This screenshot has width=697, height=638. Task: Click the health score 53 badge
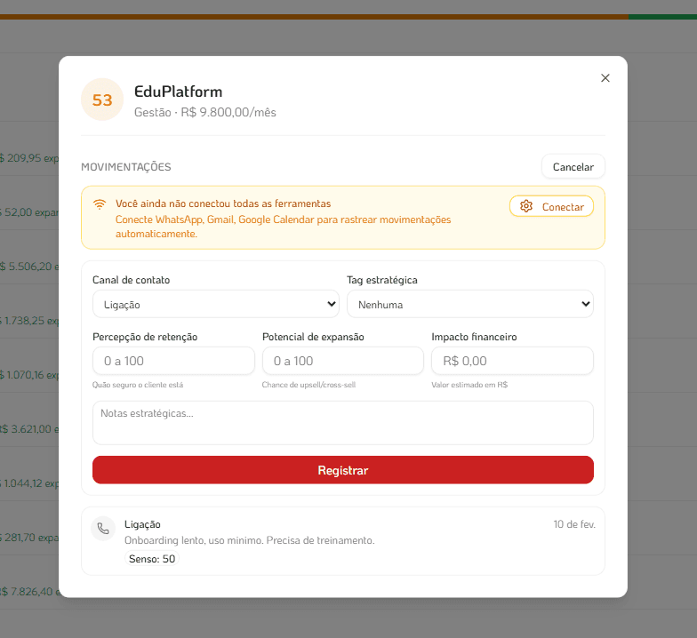click(102, 100)
